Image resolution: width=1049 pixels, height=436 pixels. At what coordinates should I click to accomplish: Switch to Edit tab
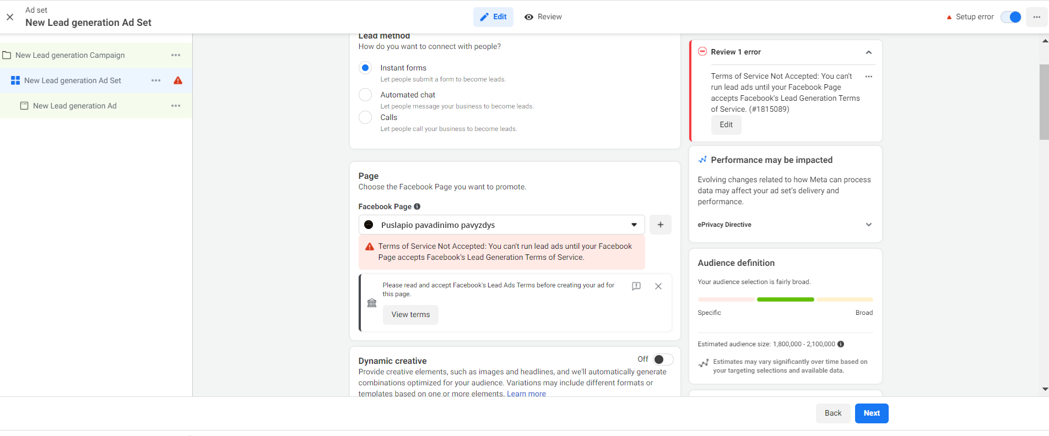tap(493, 17)
